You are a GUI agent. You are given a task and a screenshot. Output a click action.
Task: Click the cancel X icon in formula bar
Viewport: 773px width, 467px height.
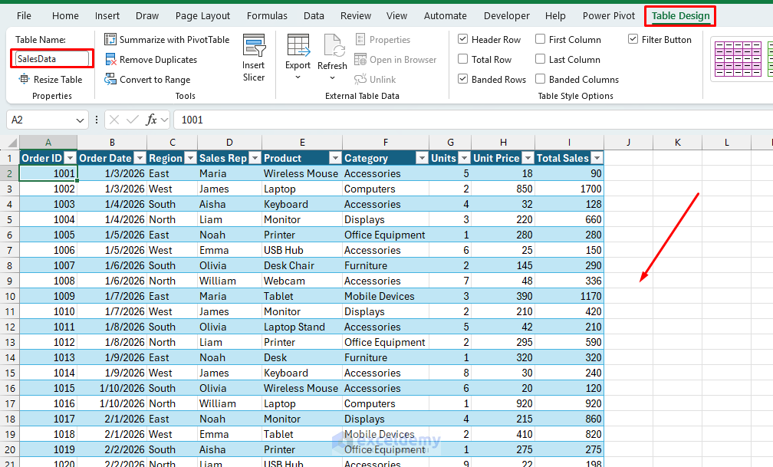tap(114, 120)
